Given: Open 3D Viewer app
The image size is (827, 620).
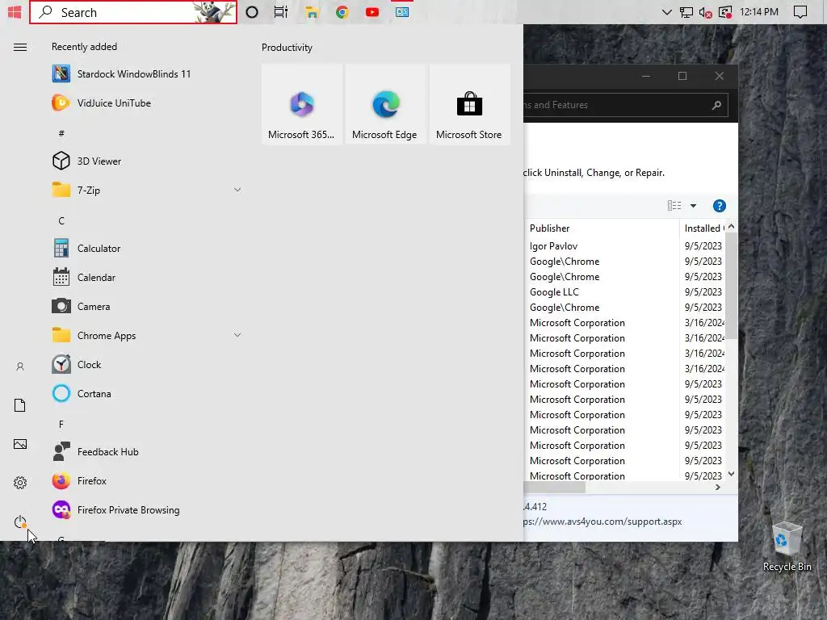Looking at the screenshot, I should coord(148,161).
